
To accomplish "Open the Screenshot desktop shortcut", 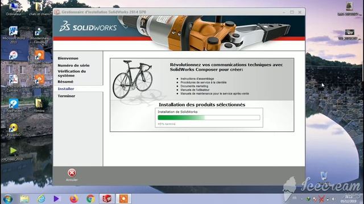I will 39,81.
